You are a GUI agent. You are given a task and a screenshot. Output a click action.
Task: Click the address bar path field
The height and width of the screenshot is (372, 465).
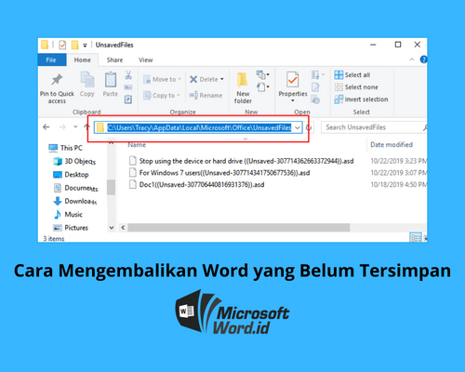tap(198, 127)
